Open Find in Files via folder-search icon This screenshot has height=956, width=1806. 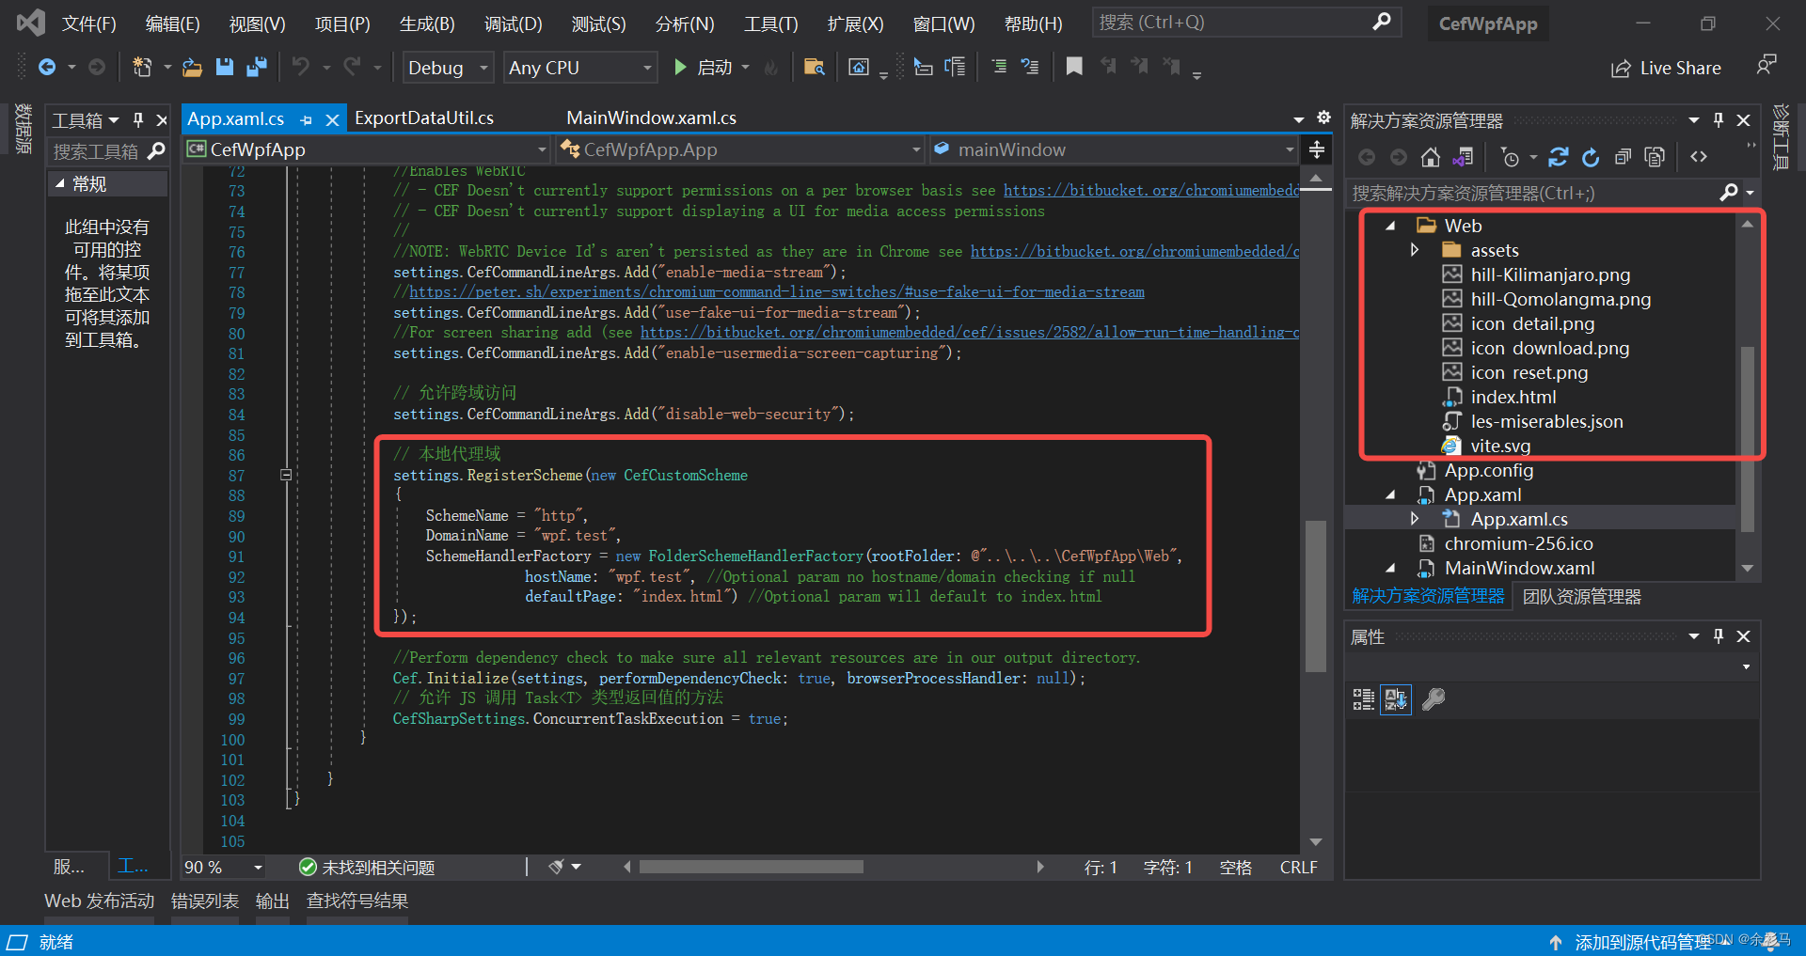(x=815, y=67)
